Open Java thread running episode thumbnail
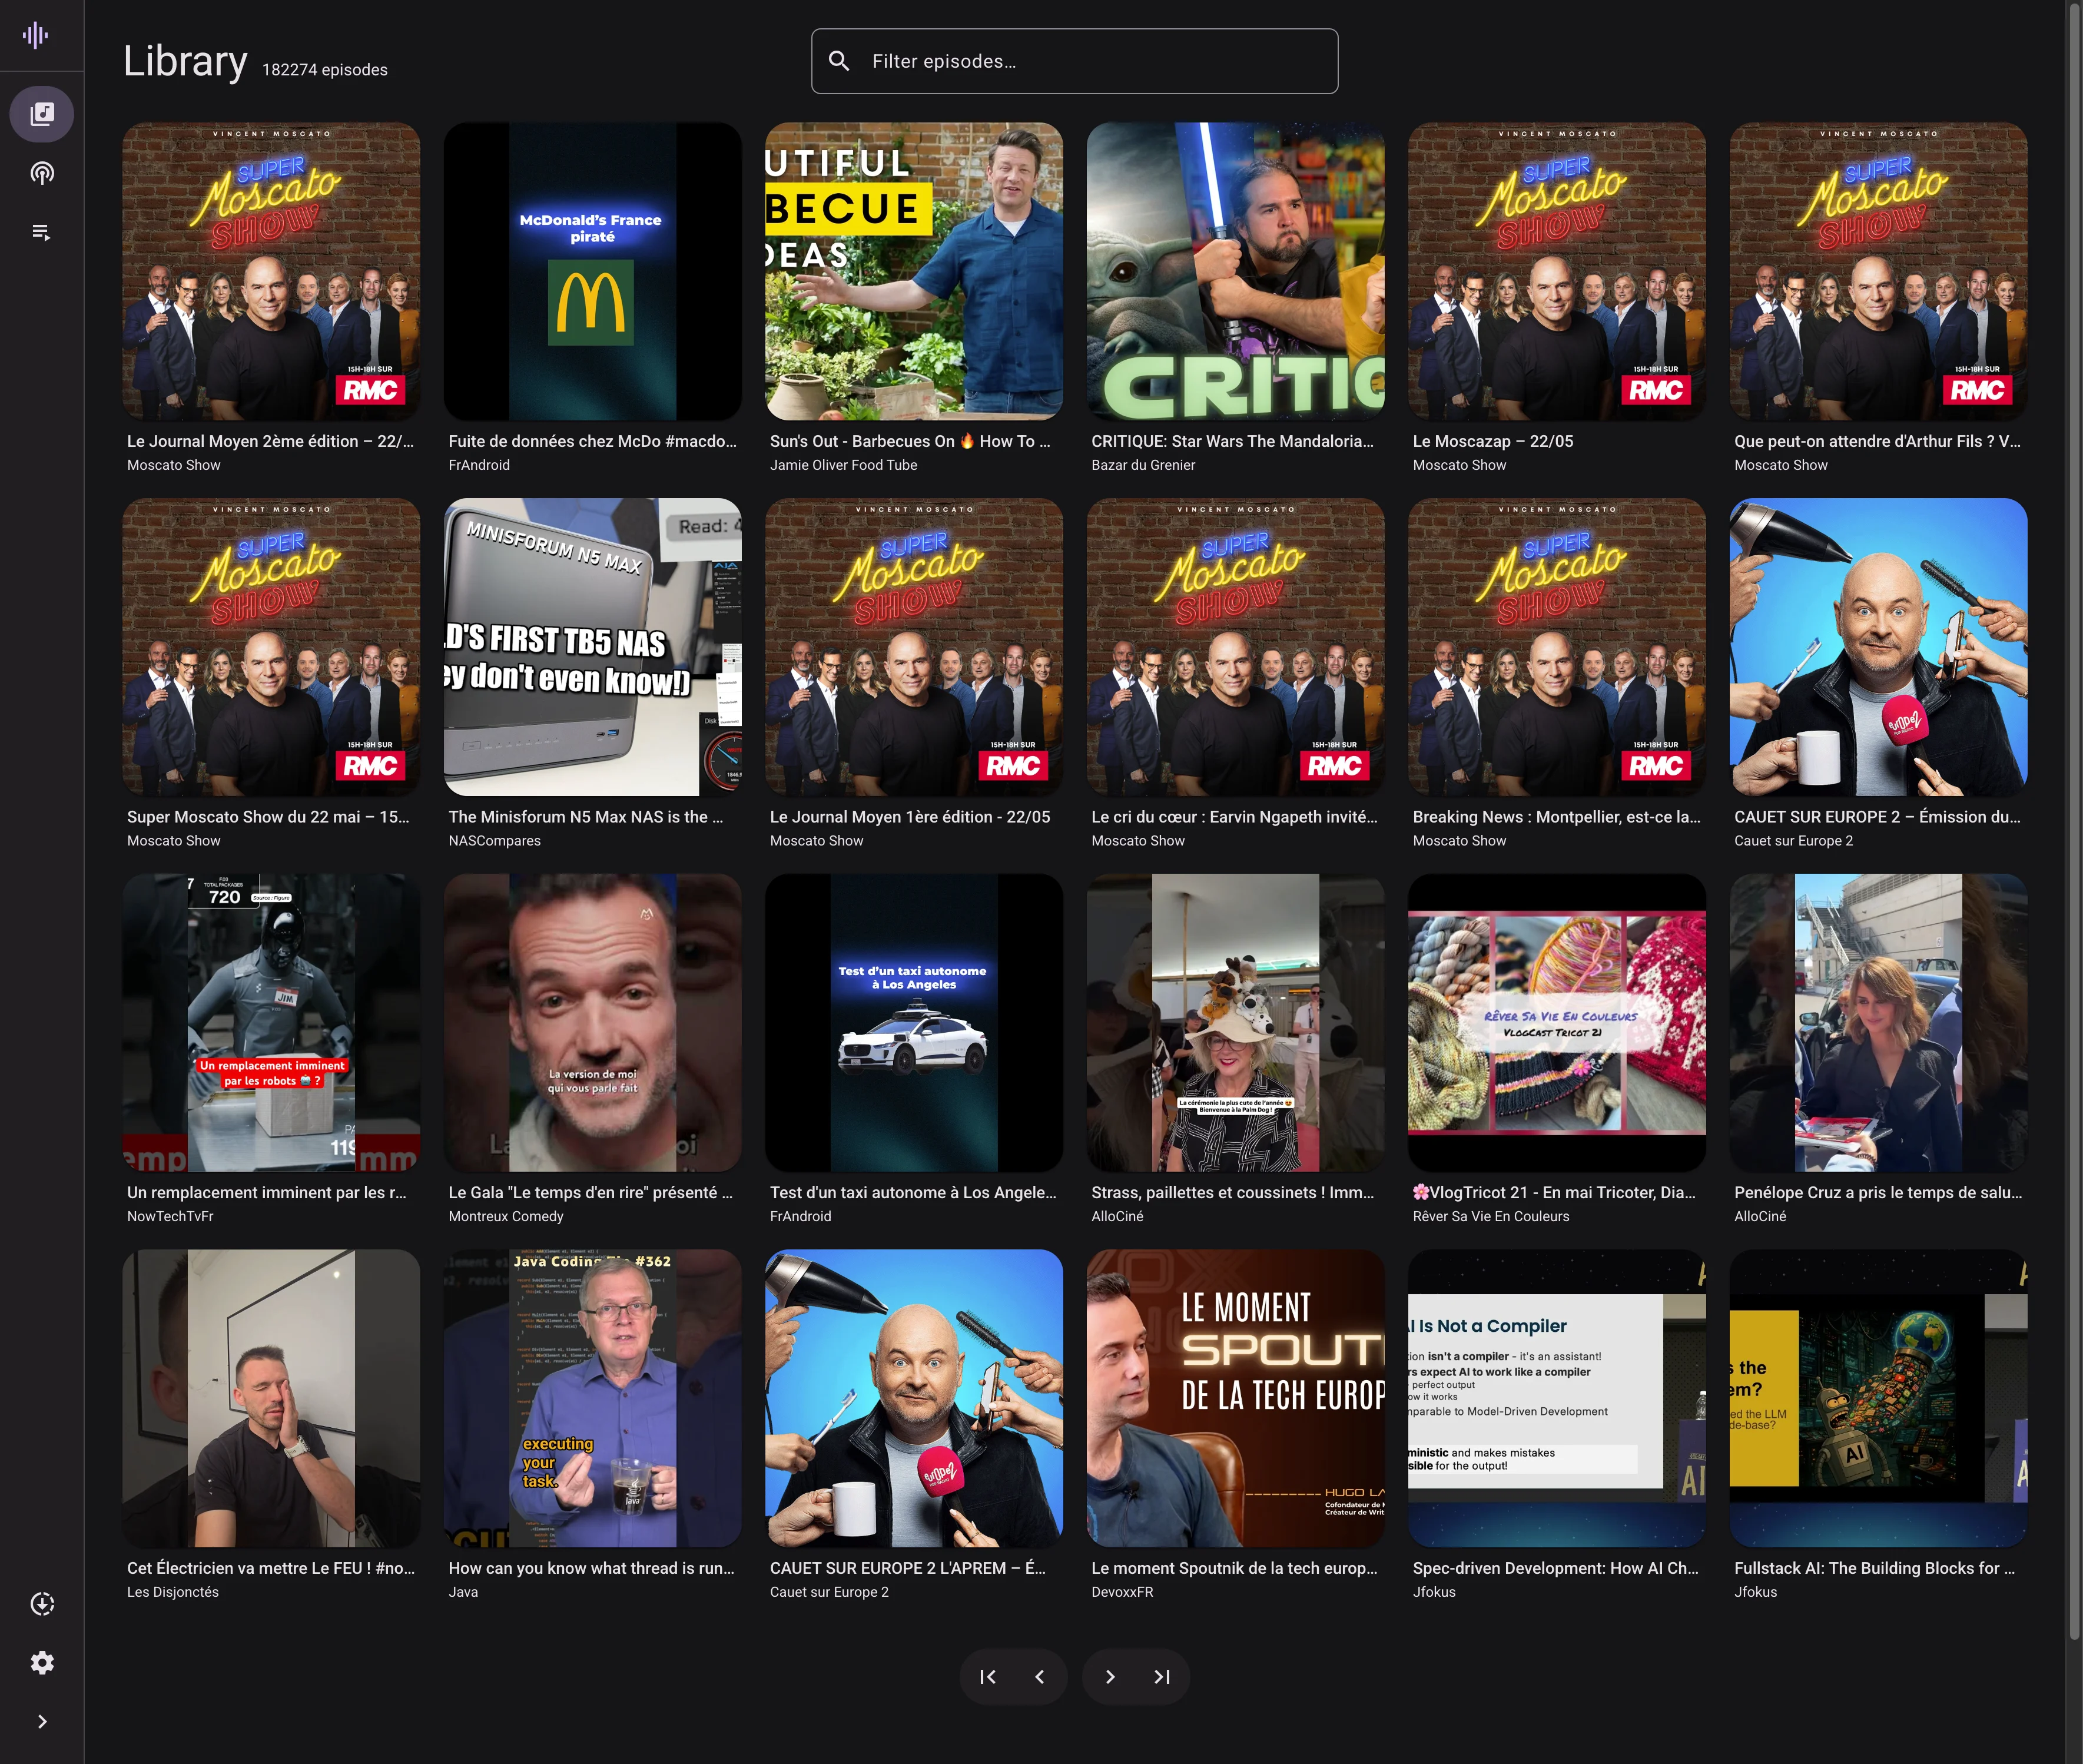2083x1764 pixels. 593,1399
